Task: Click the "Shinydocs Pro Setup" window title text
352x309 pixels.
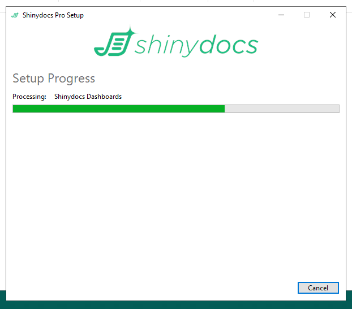Action: click(x=53, y=15)
